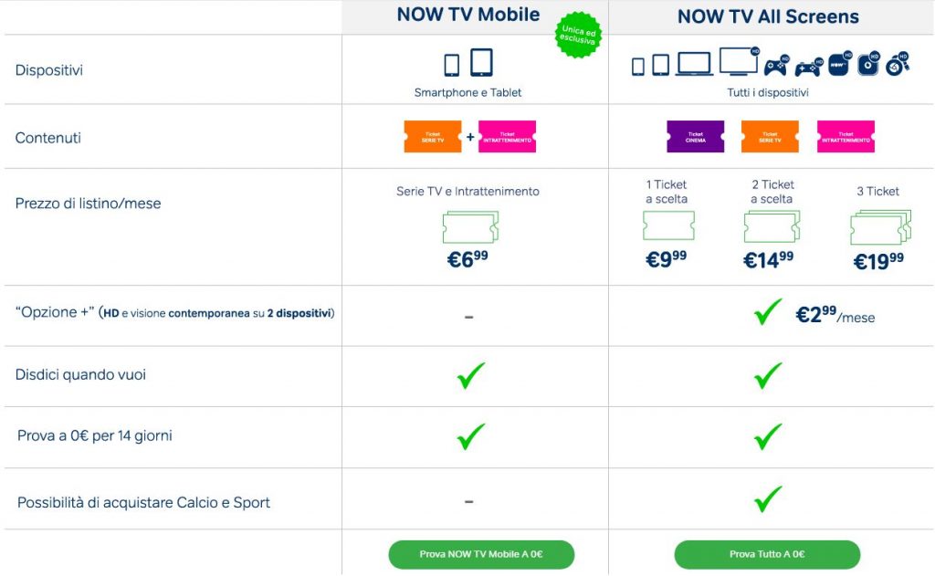Click the NOW TV box device icon
The width and height of the screenshot is (935, 576).
(x=840, y=64)
